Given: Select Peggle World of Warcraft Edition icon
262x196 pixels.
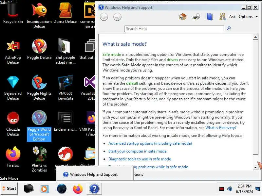Looking at the screenshot, I should 39,126.
